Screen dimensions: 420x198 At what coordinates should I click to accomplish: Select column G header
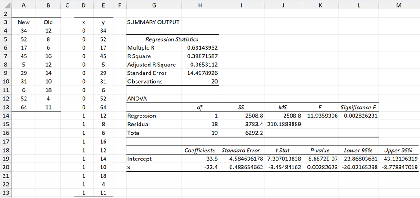(x=154, y=4)
